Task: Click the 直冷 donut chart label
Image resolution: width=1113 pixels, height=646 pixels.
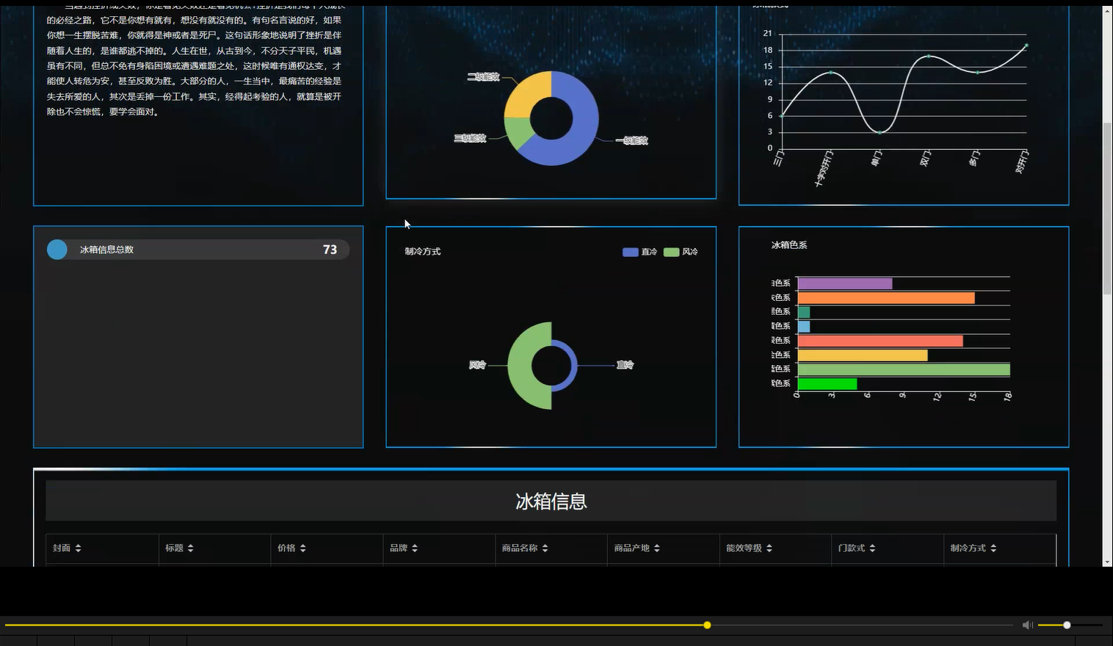Action: click(x=625, y=365)
